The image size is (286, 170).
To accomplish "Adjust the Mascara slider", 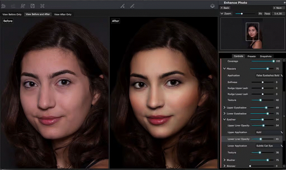I will pyautogui.click(x=262, y=69).
